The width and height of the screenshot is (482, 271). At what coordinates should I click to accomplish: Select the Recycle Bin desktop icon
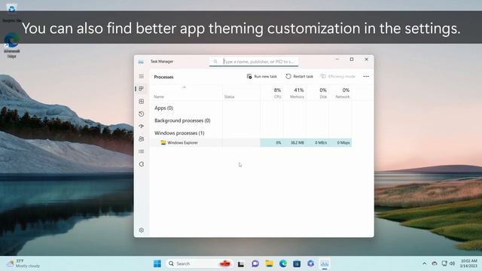(12, 13)
